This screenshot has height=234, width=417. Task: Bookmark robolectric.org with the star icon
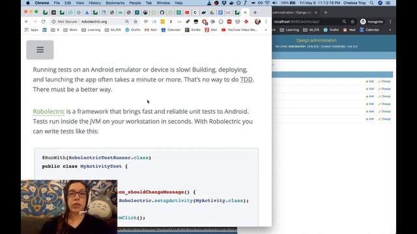(x=136, y=21)
